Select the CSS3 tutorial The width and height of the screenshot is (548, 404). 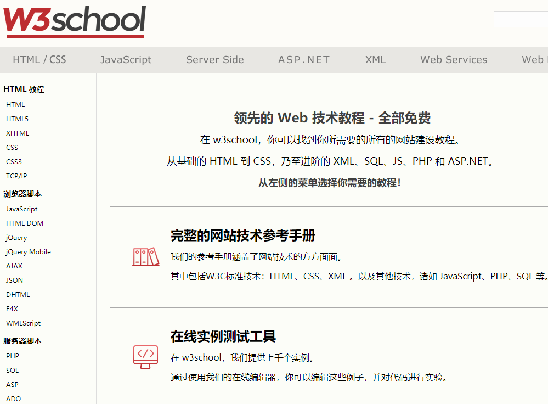tap(14, 161)
